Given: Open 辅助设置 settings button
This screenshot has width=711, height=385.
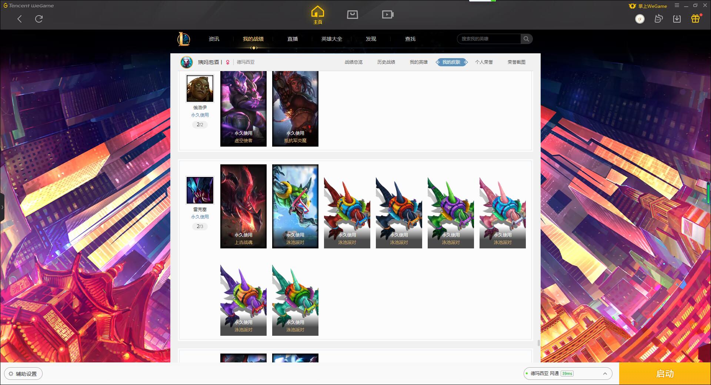Looking at the screenshot, I should (23, 374).
